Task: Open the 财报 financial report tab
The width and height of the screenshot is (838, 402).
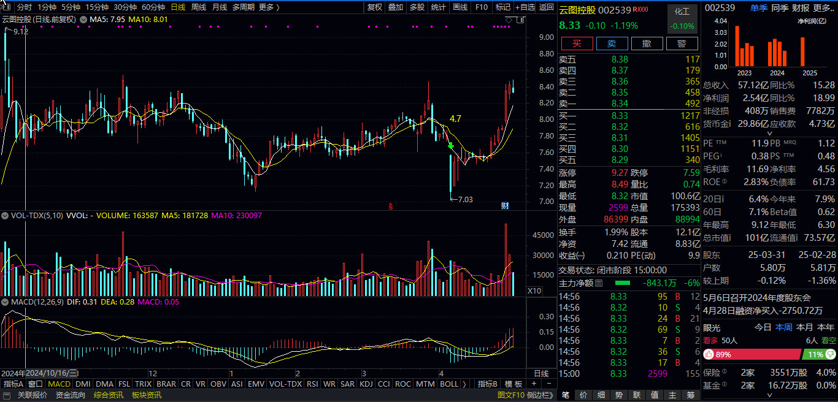Action: [x=801, y=7]
